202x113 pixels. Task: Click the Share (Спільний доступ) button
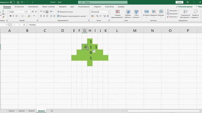coord(184,7)
